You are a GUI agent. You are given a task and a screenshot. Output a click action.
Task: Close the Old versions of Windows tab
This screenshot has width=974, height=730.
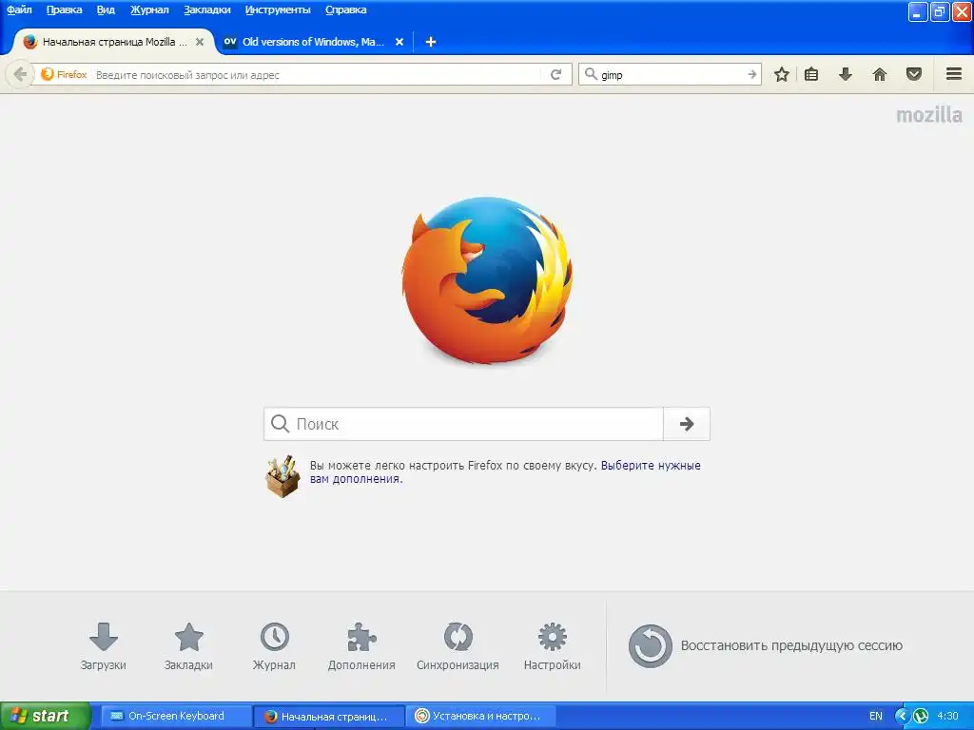click(399, 42)
